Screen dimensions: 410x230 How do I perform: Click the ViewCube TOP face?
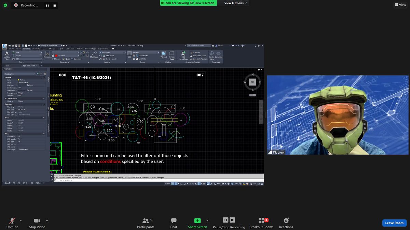(252, 82)
